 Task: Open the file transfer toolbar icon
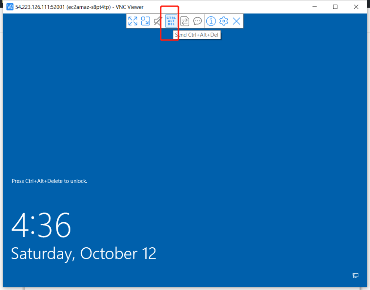pos(185,21)
